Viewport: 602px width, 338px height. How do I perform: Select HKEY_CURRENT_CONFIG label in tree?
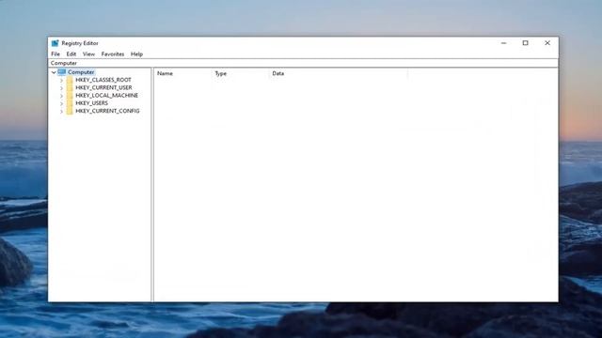point(107,111)
